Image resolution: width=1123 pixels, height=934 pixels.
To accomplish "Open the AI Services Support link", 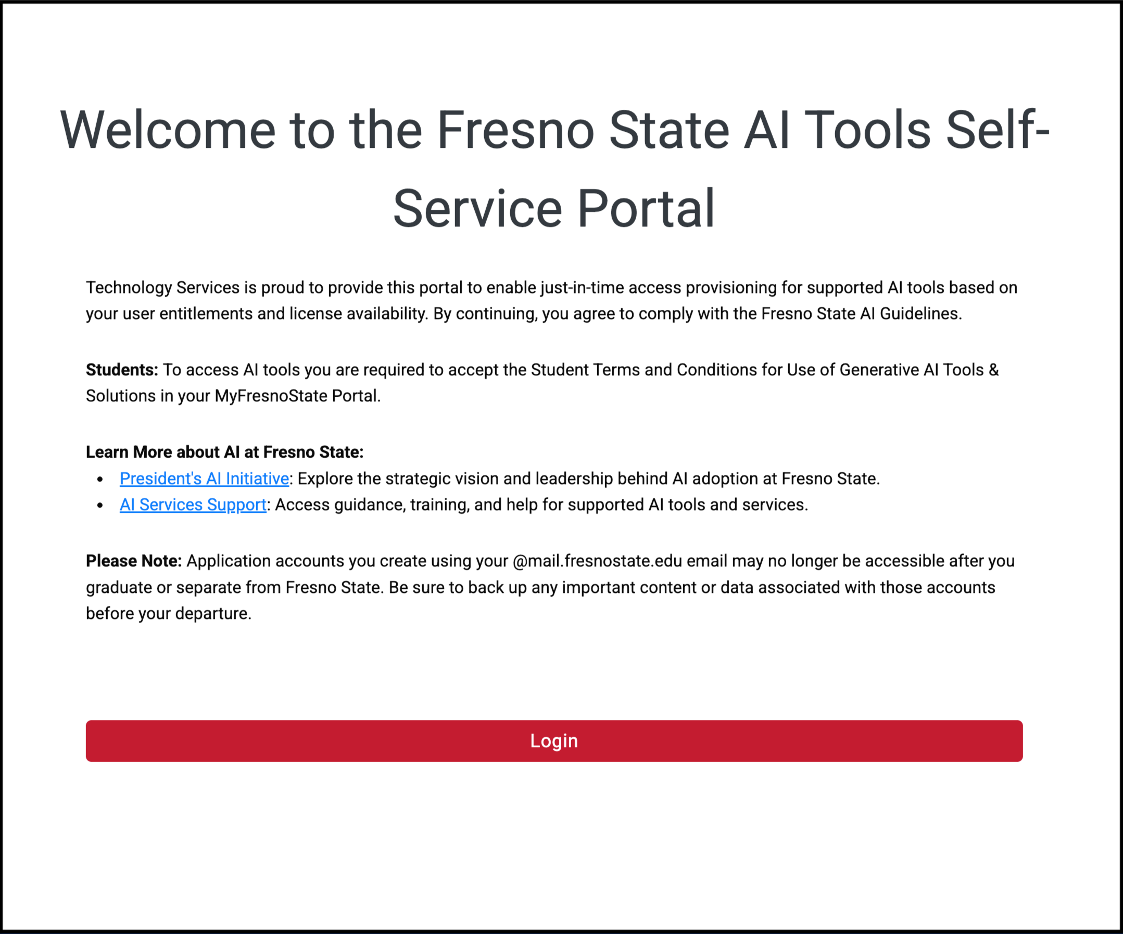I will coord(193,504).
